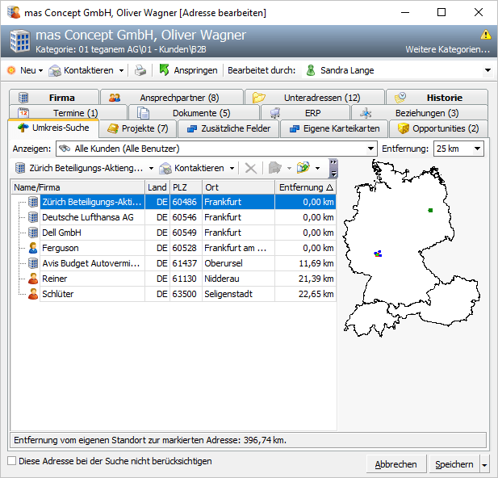Switch to the Firma tab

[54, 98]
